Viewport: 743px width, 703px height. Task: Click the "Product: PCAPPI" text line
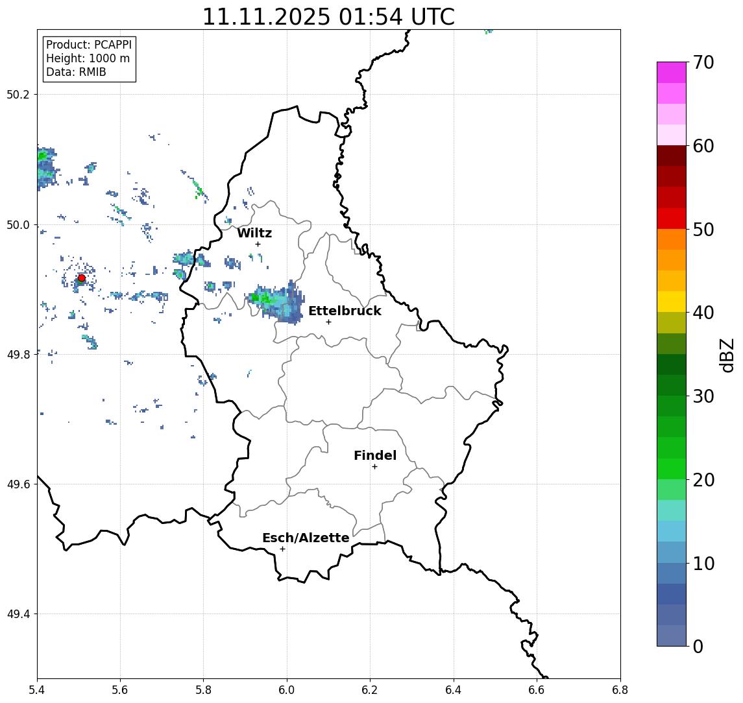click(89, 45)
